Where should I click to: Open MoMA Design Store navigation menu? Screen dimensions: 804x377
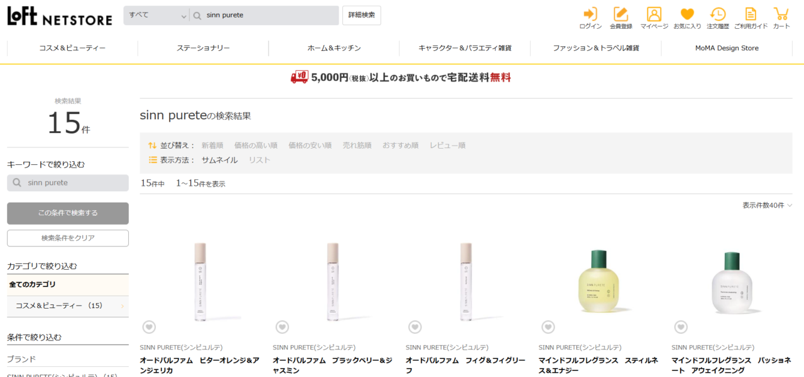[727, 48]
